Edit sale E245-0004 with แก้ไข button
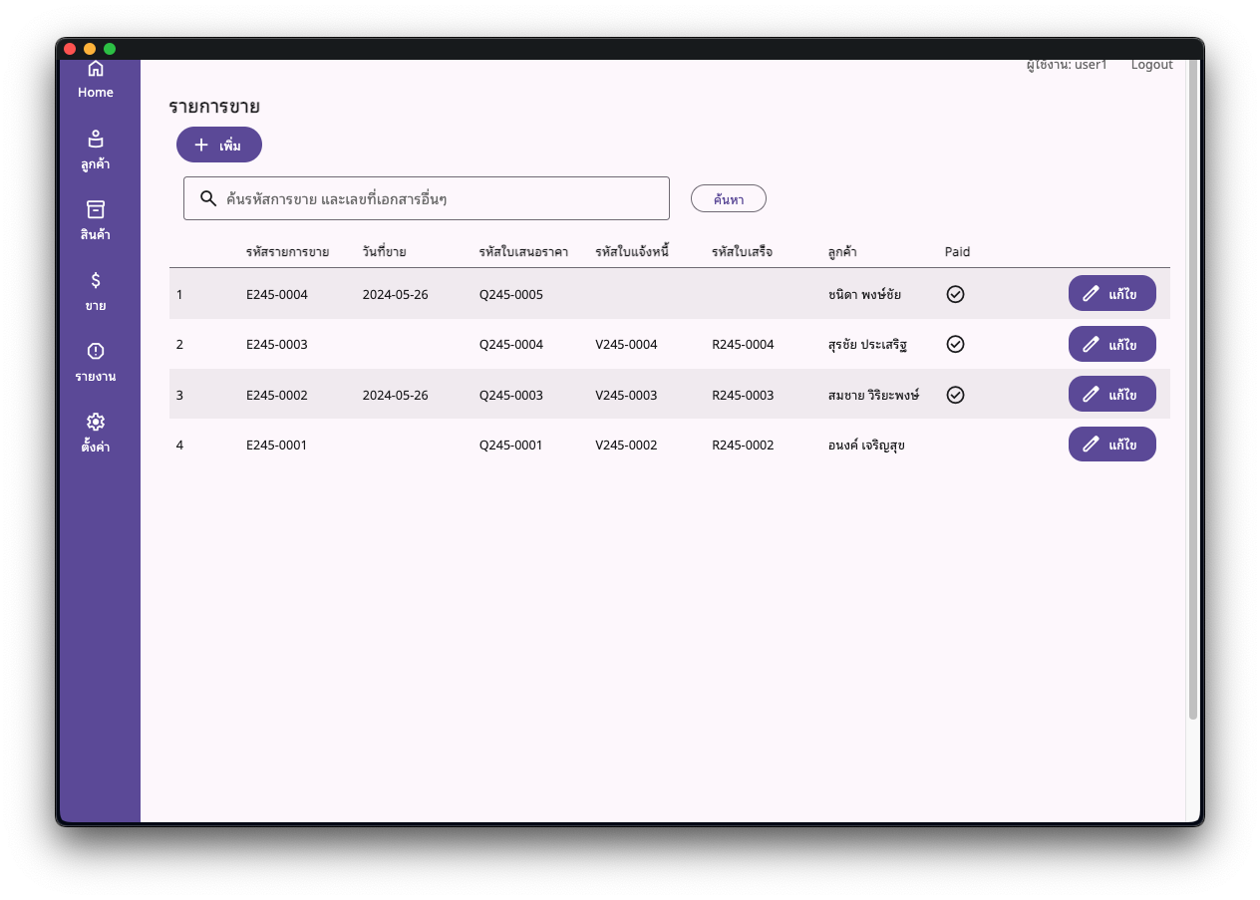The width and height of the screenshot is (1260, 900). (1111, 293)
